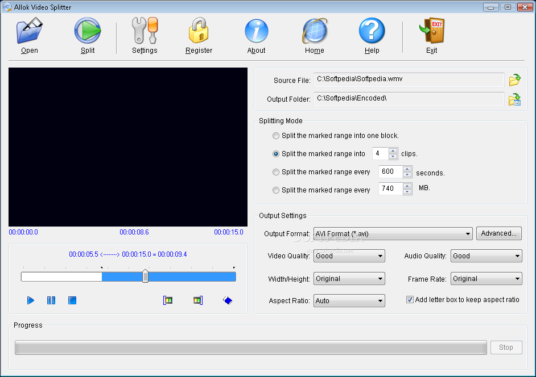Image resolution: width=536 pixels, height=377 pixels.
Task: Click the seconds field showing 600
Action: 390,171
